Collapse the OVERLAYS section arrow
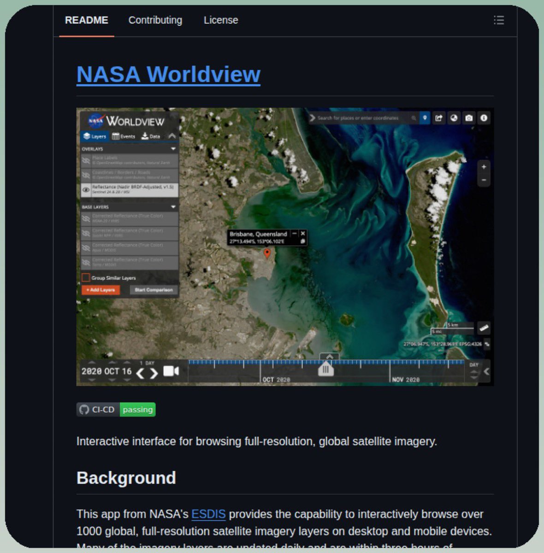The image size is (544, 553). [173, 149]
